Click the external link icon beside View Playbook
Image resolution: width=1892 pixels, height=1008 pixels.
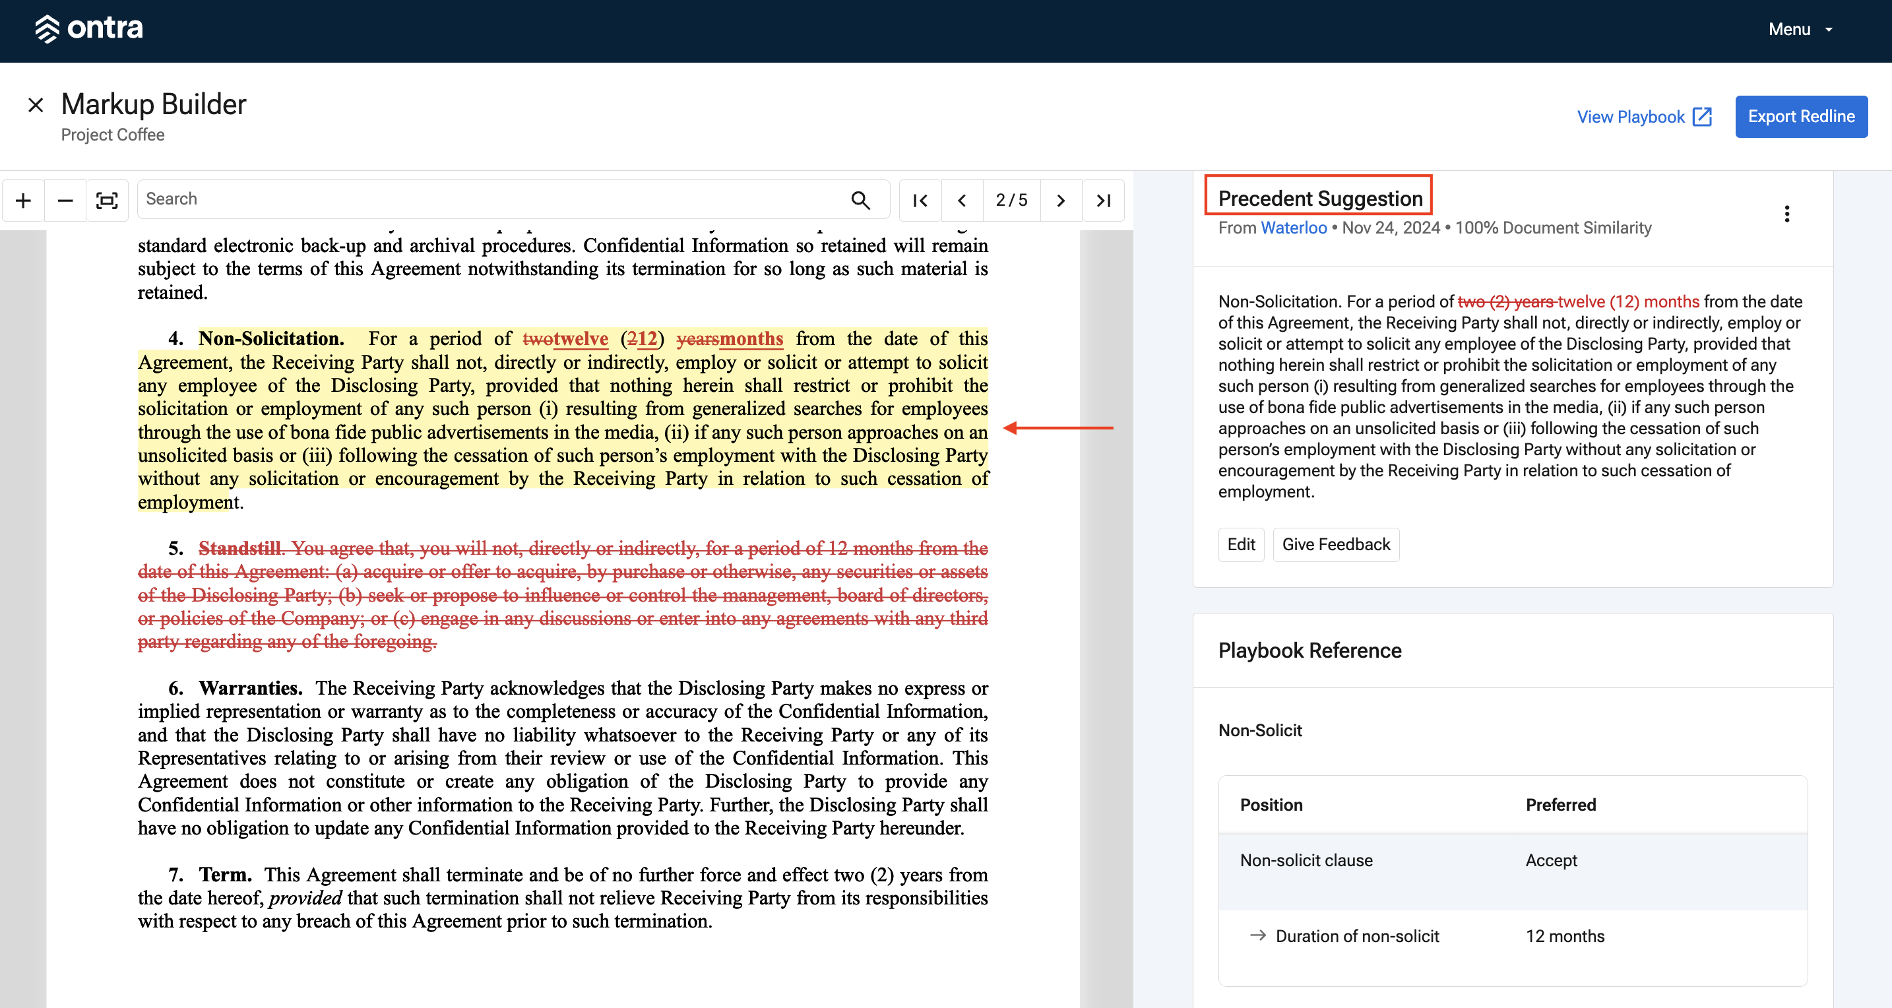(1702, 117)
